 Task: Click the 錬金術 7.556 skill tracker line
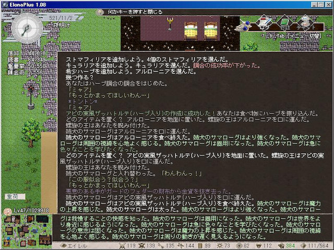click(25, 72)
